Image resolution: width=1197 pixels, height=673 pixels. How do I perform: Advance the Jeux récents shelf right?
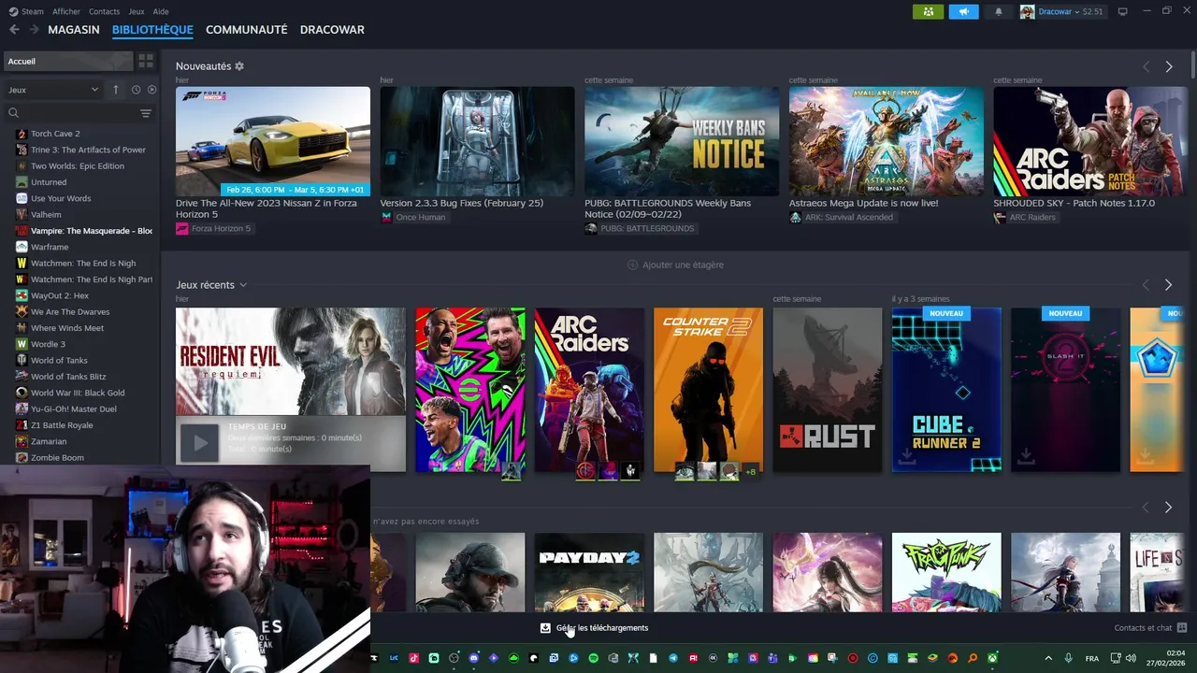point(1168,284)
